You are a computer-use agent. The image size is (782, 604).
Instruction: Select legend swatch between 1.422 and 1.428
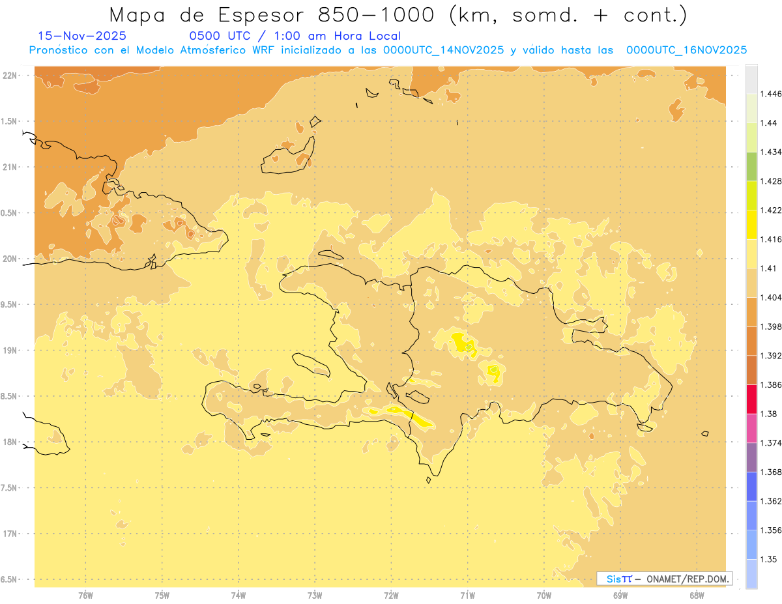click(751, 195)
